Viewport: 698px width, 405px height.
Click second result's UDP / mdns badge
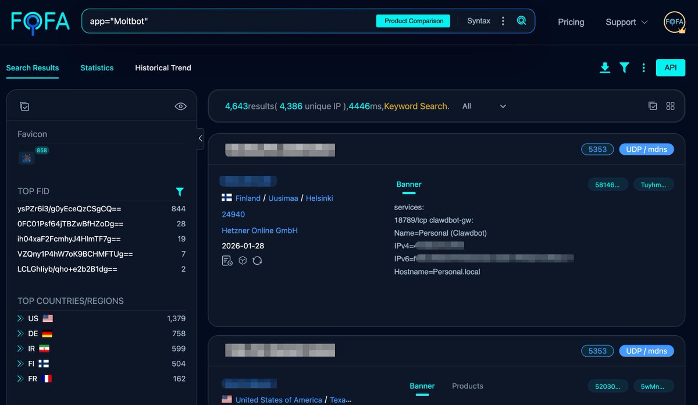pos(646,351)
